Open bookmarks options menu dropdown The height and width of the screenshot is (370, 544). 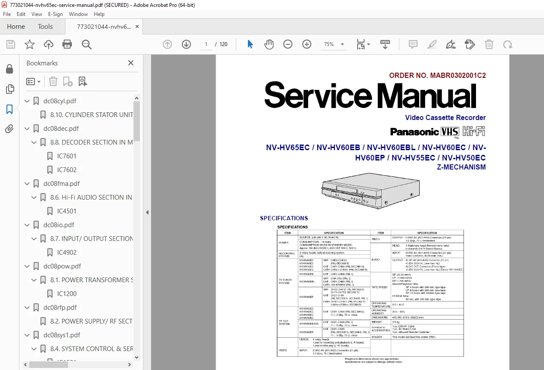click(34, 81)
